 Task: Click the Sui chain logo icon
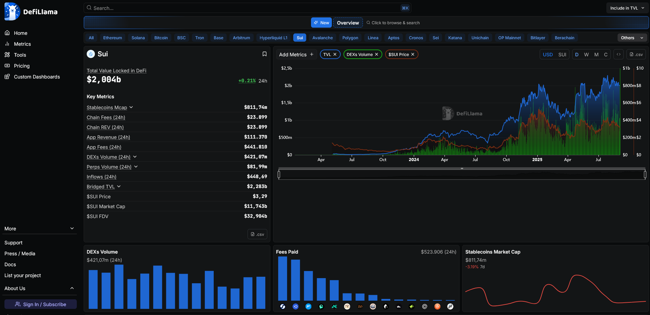point(91,54)
